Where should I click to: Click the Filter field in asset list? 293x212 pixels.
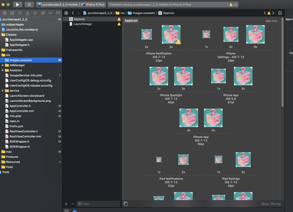(x=98, y=204)
